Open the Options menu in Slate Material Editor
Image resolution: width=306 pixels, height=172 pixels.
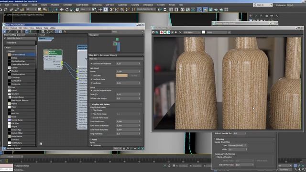(39, 28)
